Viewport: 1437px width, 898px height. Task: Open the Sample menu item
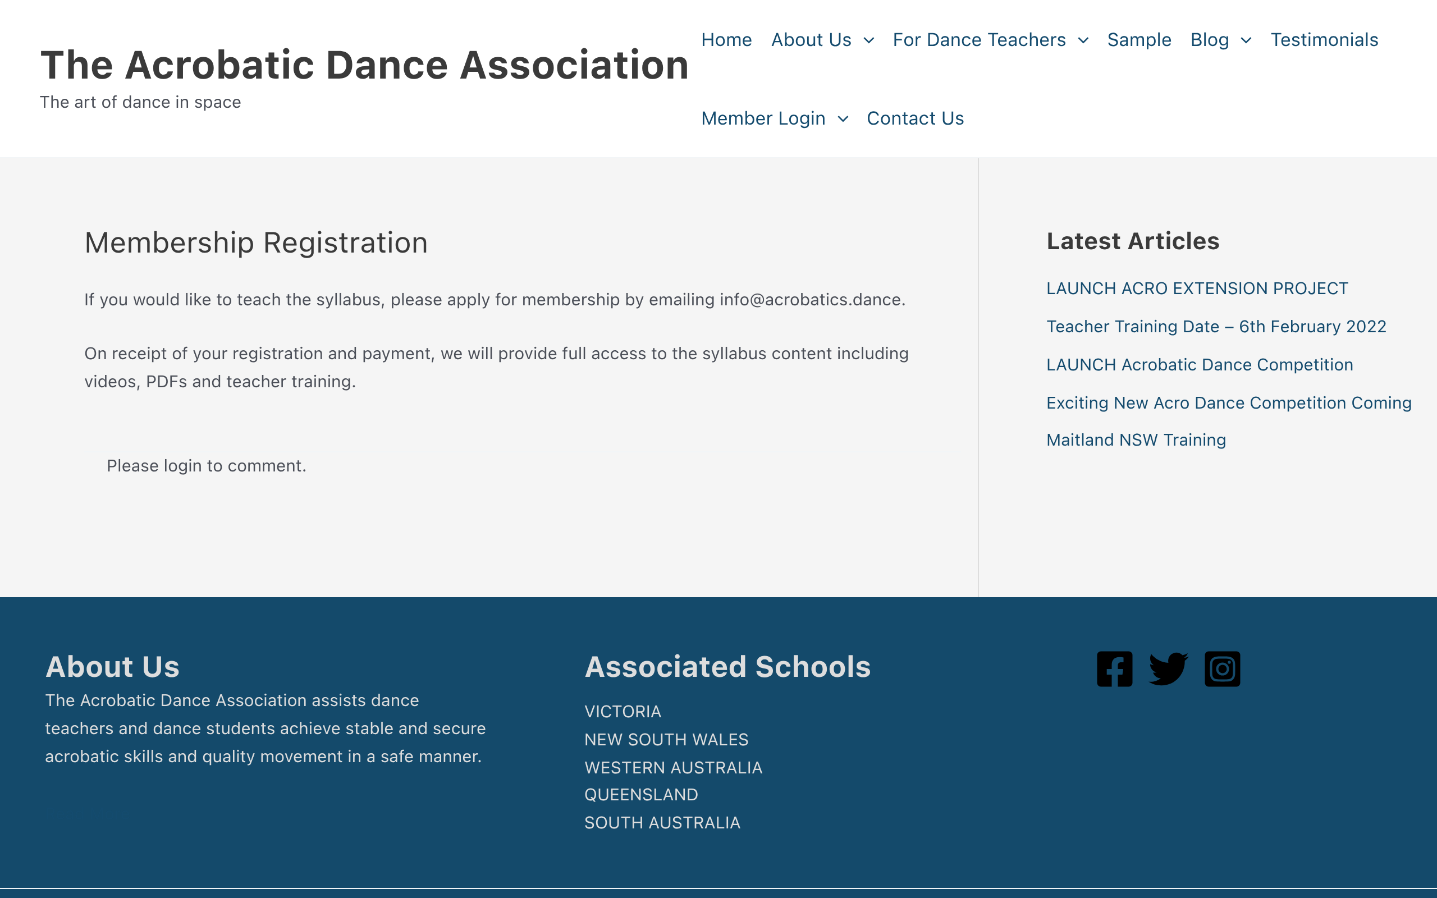tap(1138, 40)
